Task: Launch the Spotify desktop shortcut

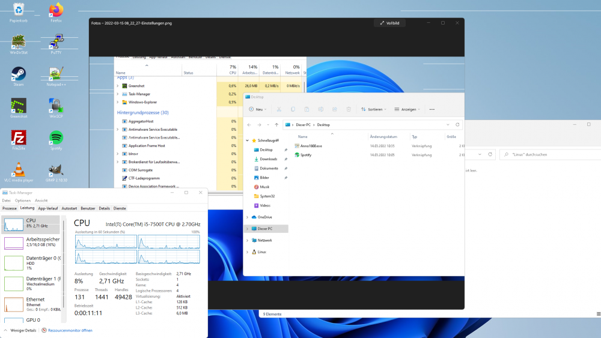Action: coord(56,140)
